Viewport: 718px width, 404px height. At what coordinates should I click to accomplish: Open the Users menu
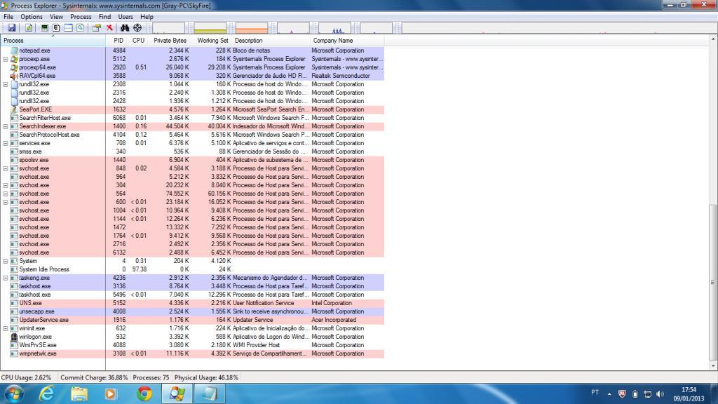[x=126, y=17]
